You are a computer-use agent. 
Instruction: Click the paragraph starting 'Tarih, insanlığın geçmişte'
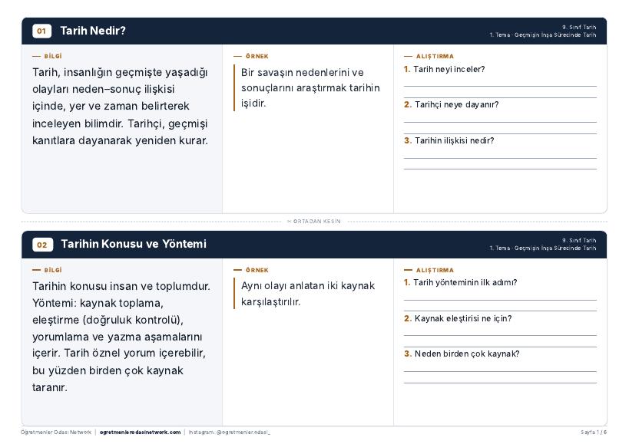(120, 107)
